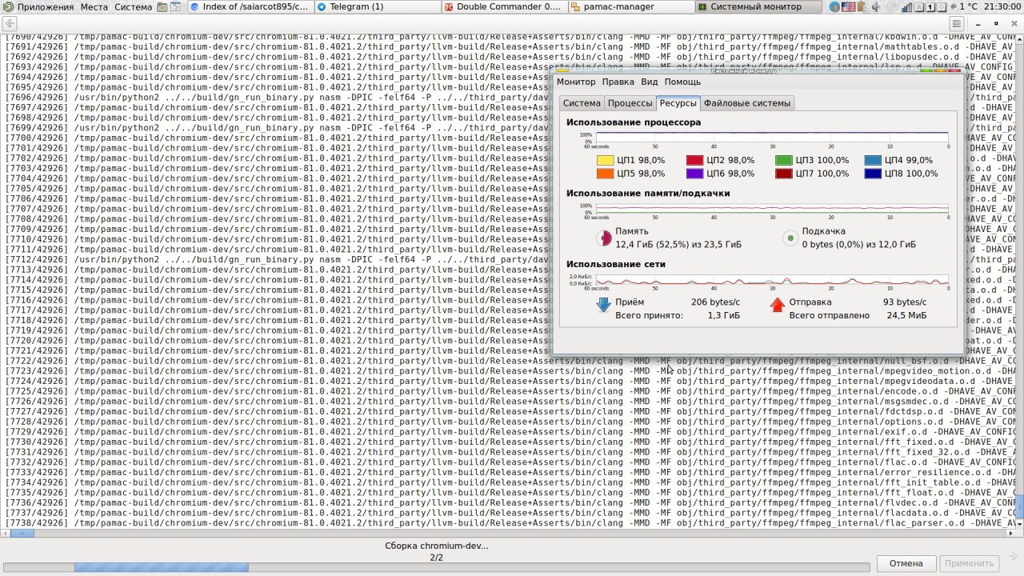The height and width of the screenshot is (576, 1024).
Task: Click the memory and swap history graph
Action: pos(766,210)
